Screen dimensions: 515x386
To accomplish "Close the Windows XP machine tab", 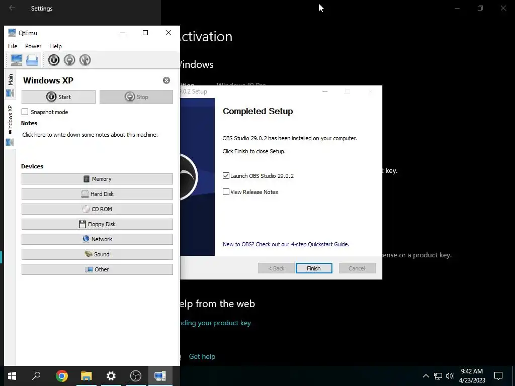I will click(166, 80).
